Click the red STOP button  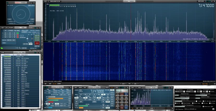pos(37,43)
